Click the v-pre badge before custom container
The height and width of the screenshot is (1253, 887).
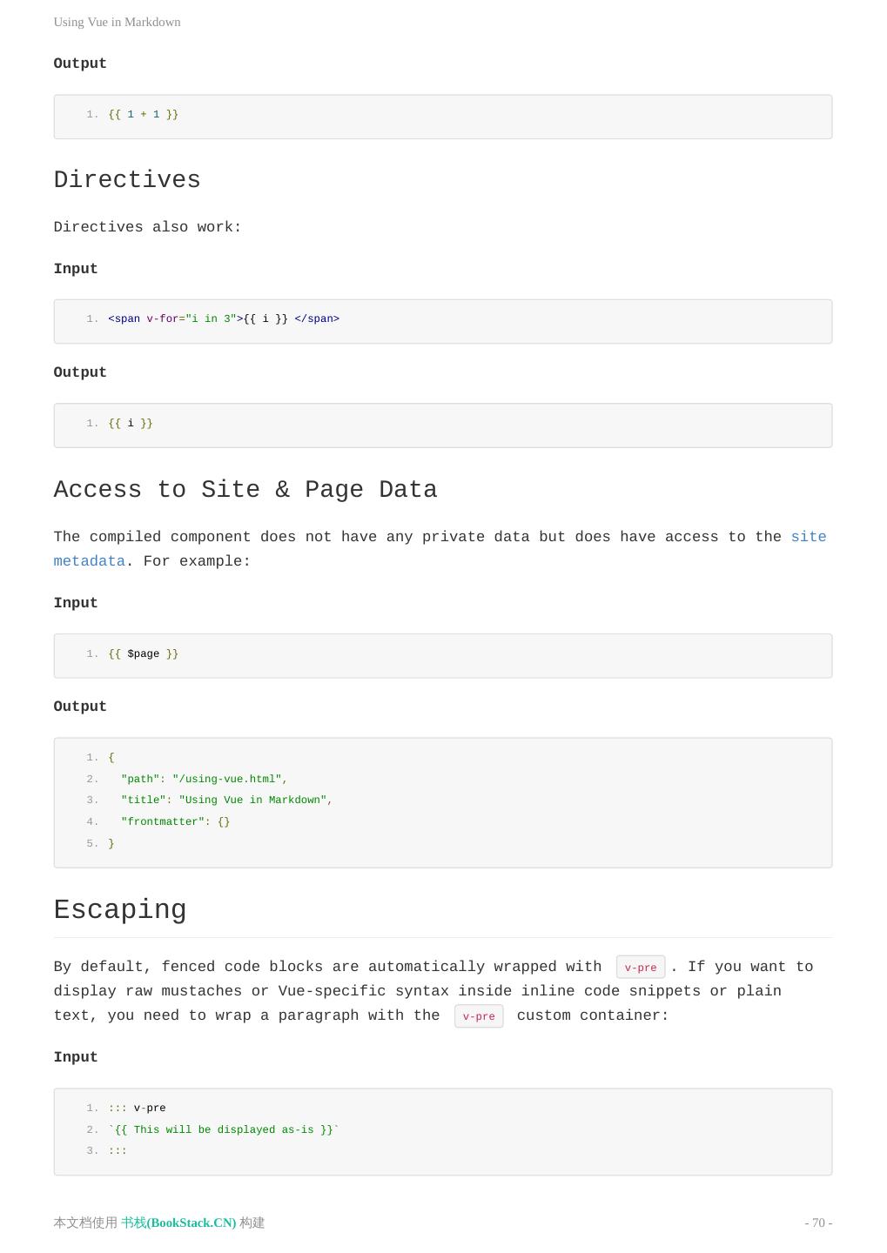coord(478,1016)
